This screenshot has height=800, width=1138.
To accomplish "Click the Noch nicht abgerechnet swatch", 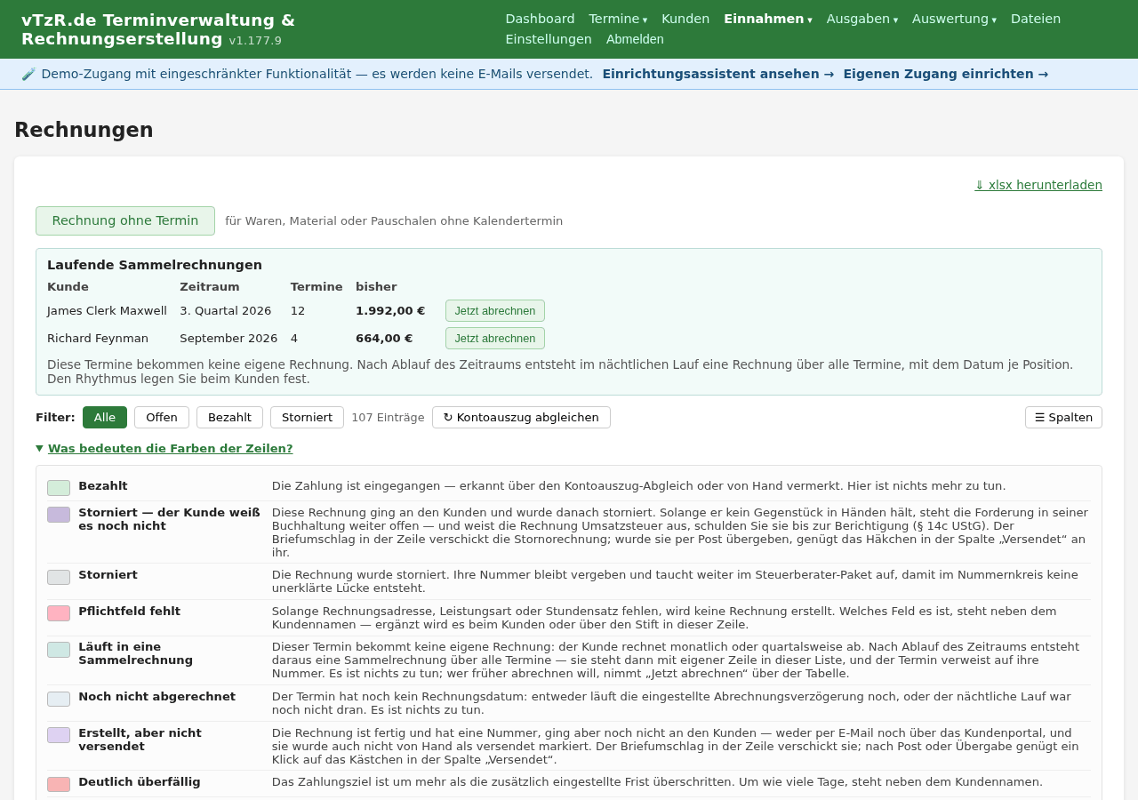I will 59,699.
